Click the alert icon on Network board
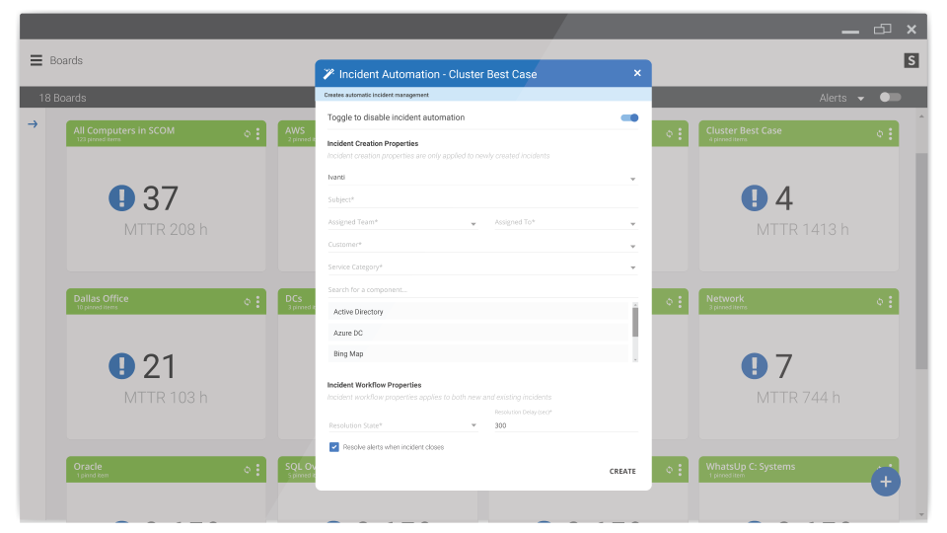The image size is (947, 533). point(754,365)
